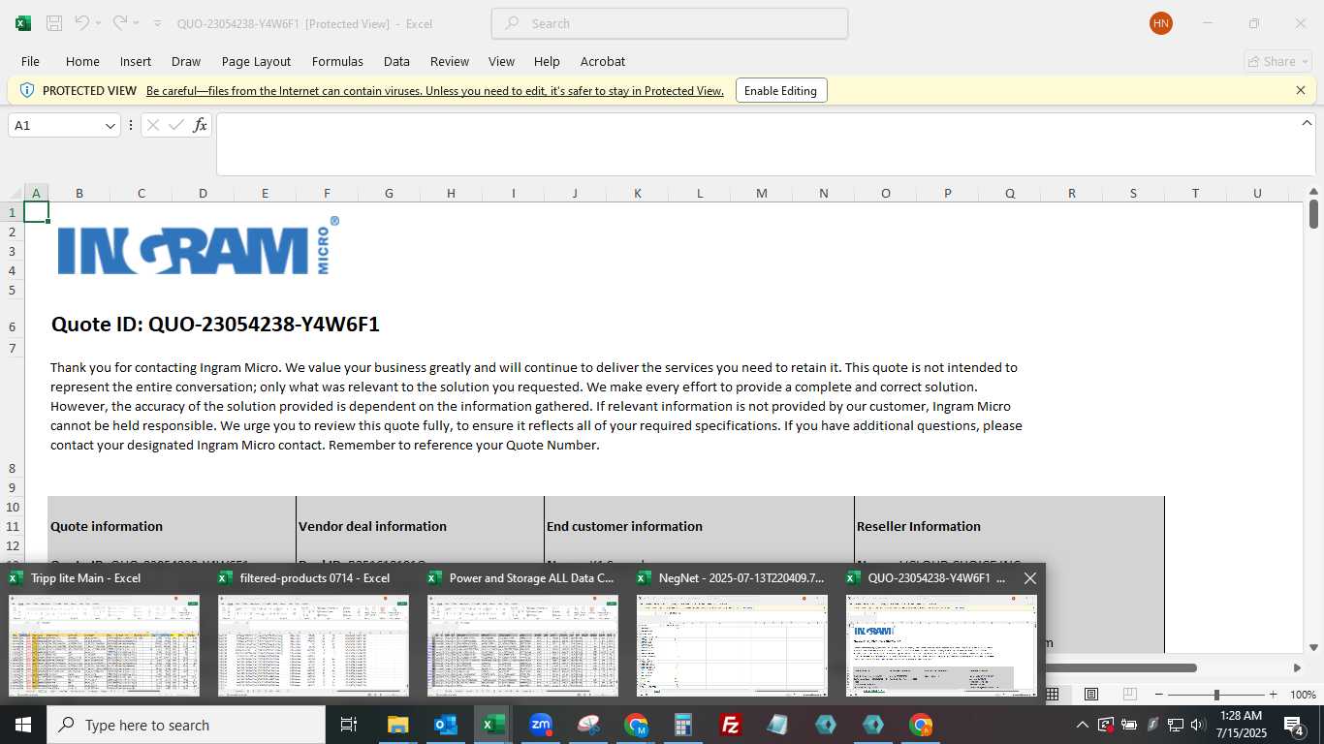Click the 100% zoom level
This screenshot has height=744, width=1324.
click(1304, 695)
